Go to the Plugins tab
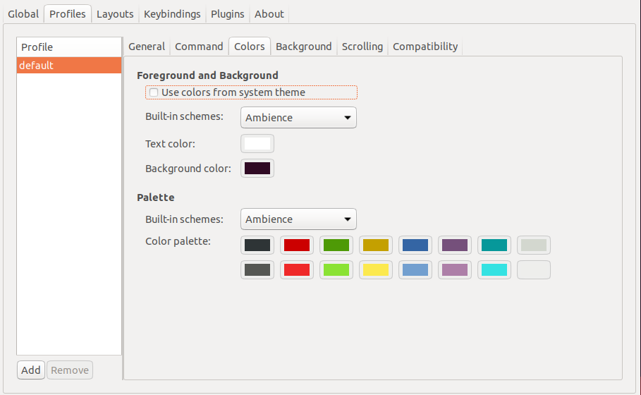641x395 pixels. coord(227,14)
